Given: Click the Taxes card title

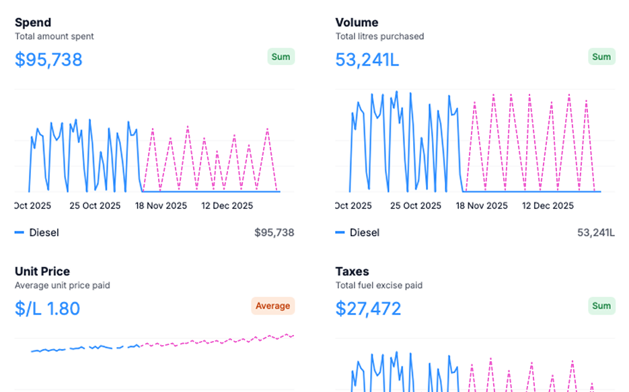Looking at the screenshot, I should click(x=352, y=272).
